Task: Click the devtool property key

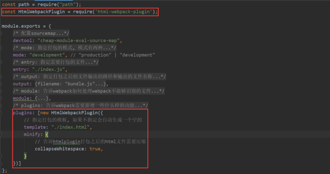Action: 22,41
